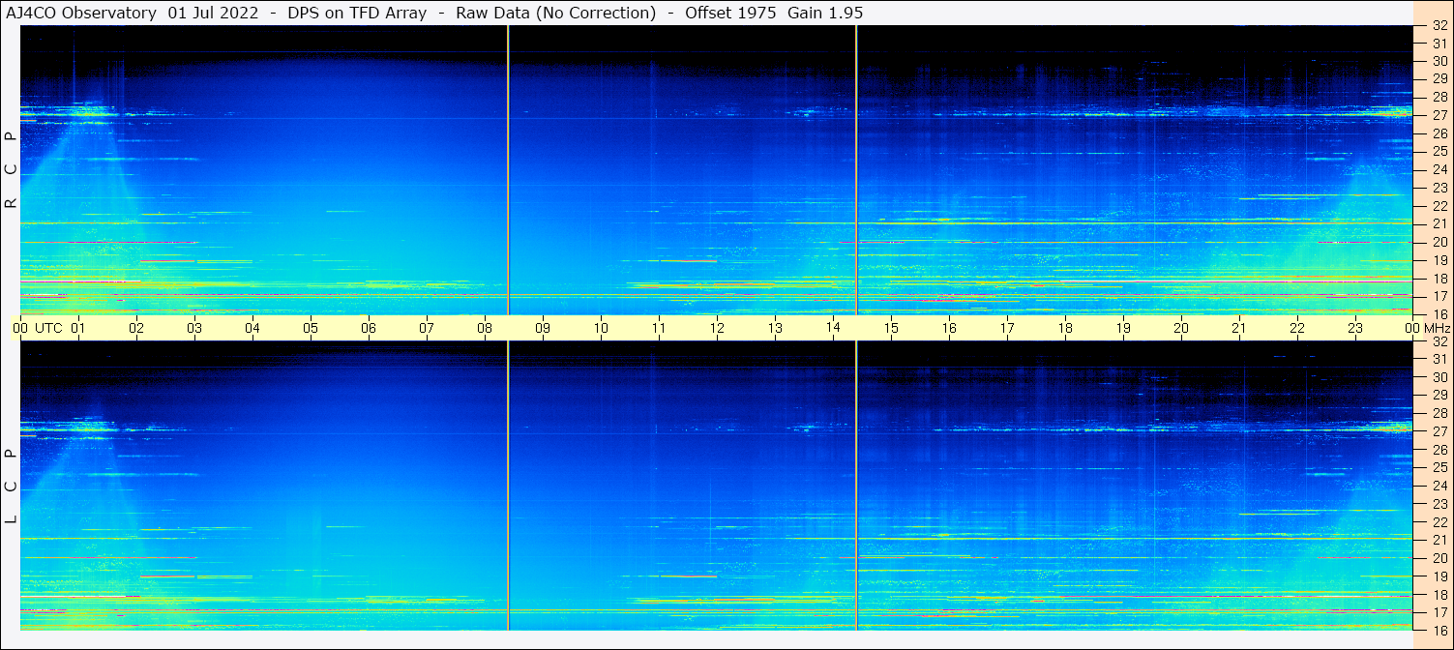The width and height of the screenshot is (1454, 650).
Task: Click RCP vertical marker line after 14 UTC
Action: coord(856,170)
